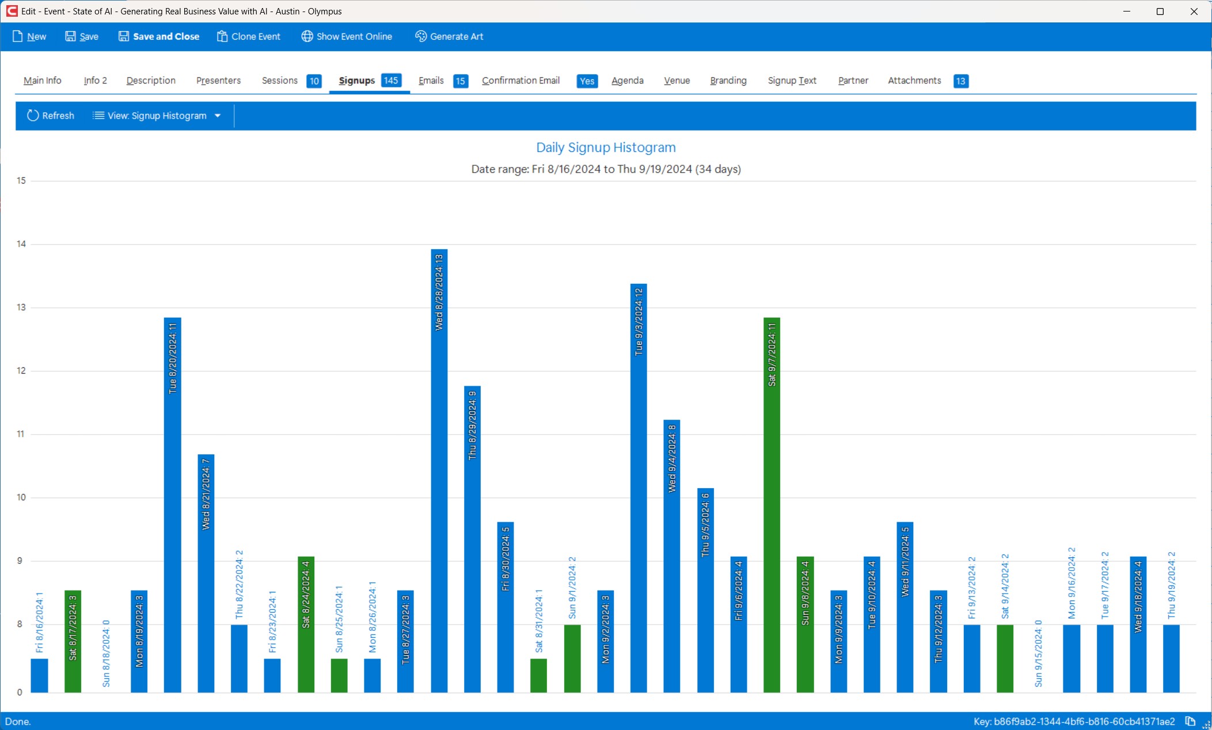Go to the Attachments tab
This screenshot has width=1212, height=730.
tap(914, 81)
